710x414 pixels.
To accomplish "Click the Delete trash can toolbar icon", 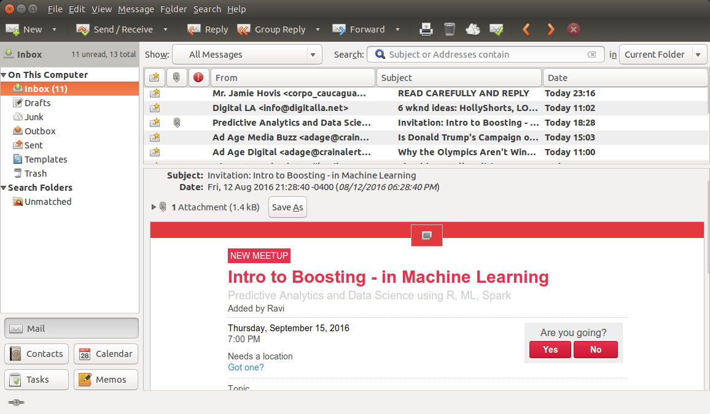I will pos(450,29).
